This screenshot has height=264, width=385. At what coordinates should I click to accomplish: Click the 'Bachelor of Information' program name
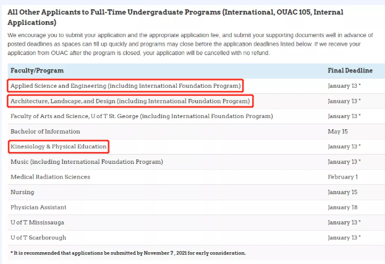tap(45, 132)
